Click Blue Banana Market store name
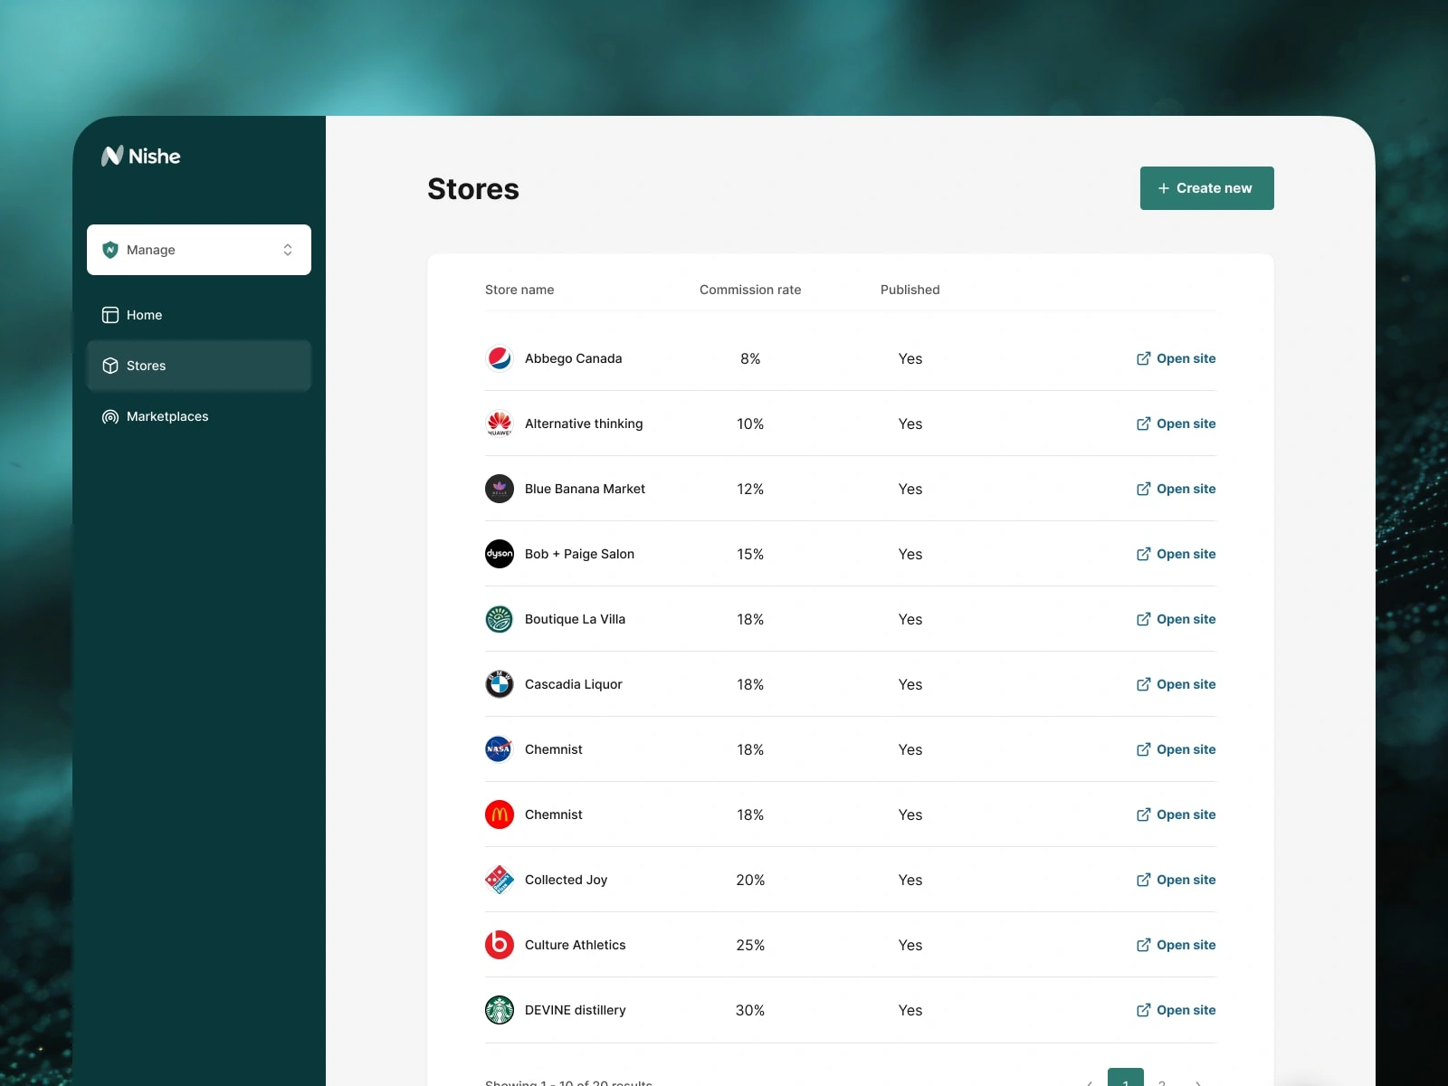The height and width of the screenshot is (1086, 1448). (x=585, y=489)
